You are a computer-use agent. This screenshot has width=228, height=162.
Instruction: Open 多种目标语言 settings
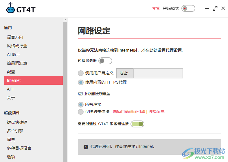pyautogui.click(x=19, y=148)
